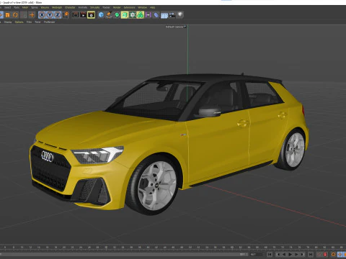Viewport: 346px width, 259px height.
Task: Open the Help menu
Action: 152,7
